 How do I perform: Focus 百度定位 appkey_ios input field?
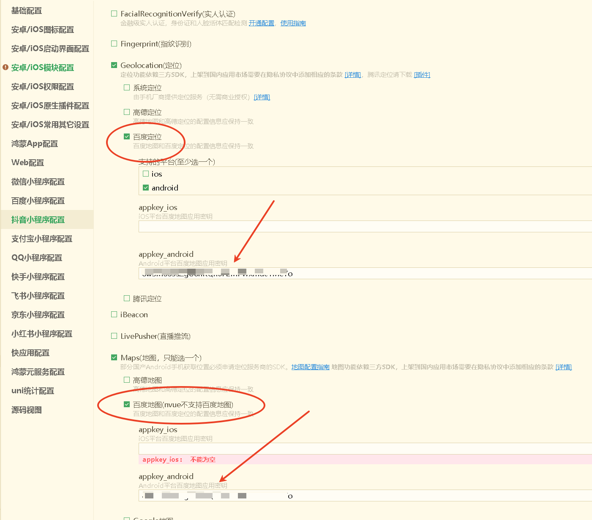[365, 226]
